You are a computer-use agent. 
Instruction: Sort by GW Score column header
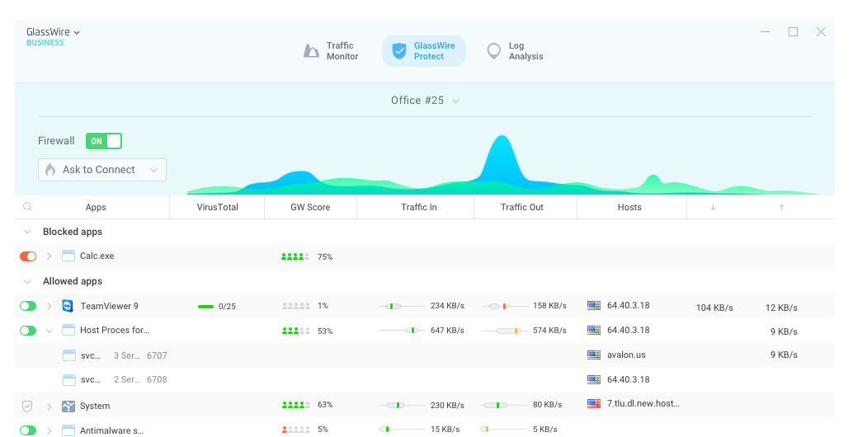[310, 207]
